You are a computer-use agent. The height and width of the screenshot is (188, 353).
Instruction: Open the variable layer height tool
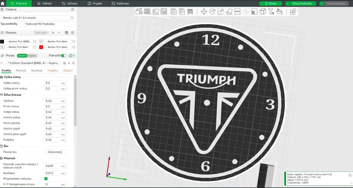190,11
